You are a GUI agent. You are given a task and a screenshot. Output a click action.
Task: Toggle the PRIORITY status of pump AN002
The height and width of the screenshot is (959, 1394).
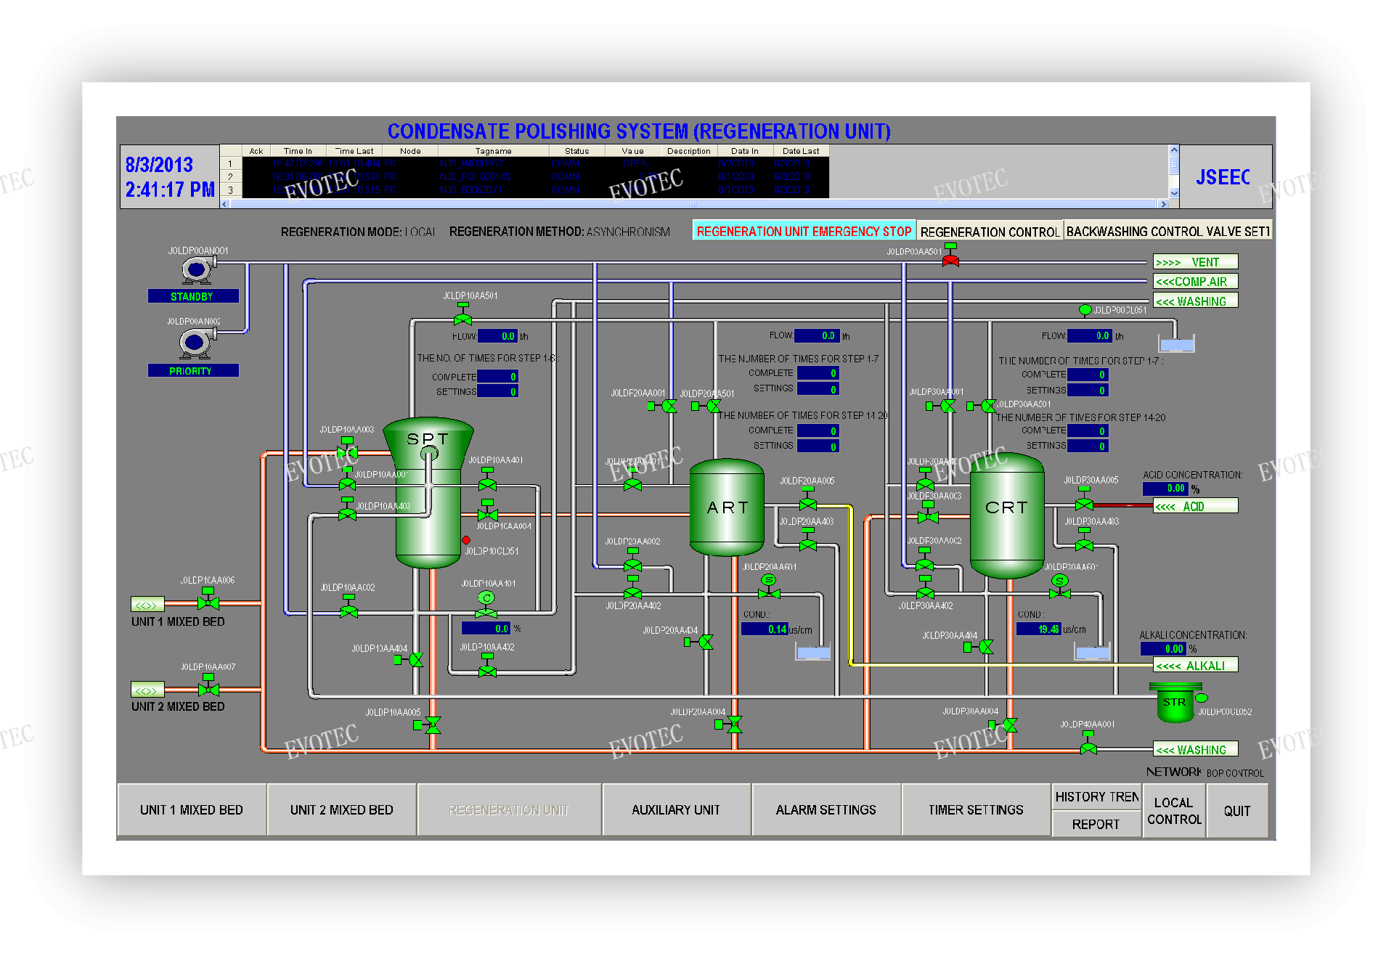click(x=192, y=370)
